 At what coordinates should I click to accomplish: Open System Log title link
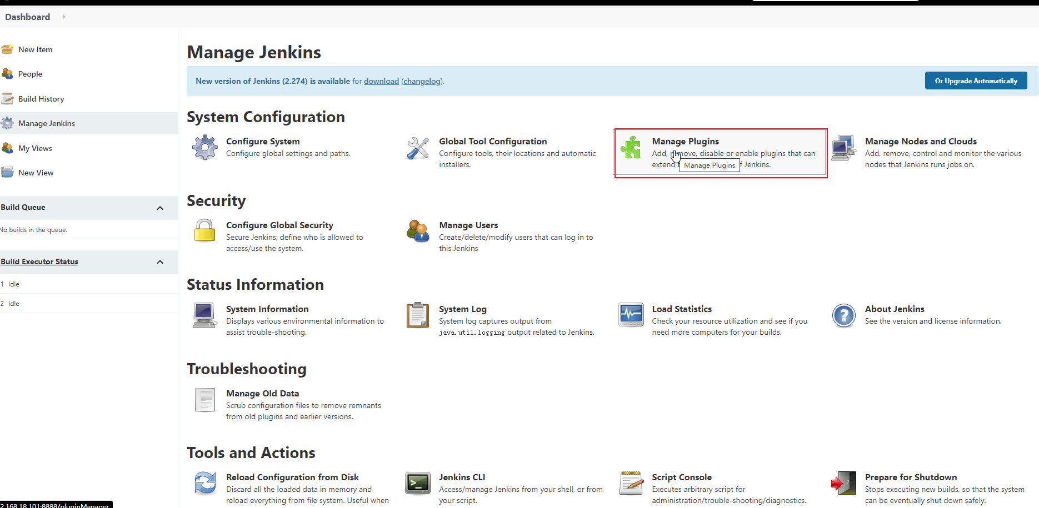(463, 309)
